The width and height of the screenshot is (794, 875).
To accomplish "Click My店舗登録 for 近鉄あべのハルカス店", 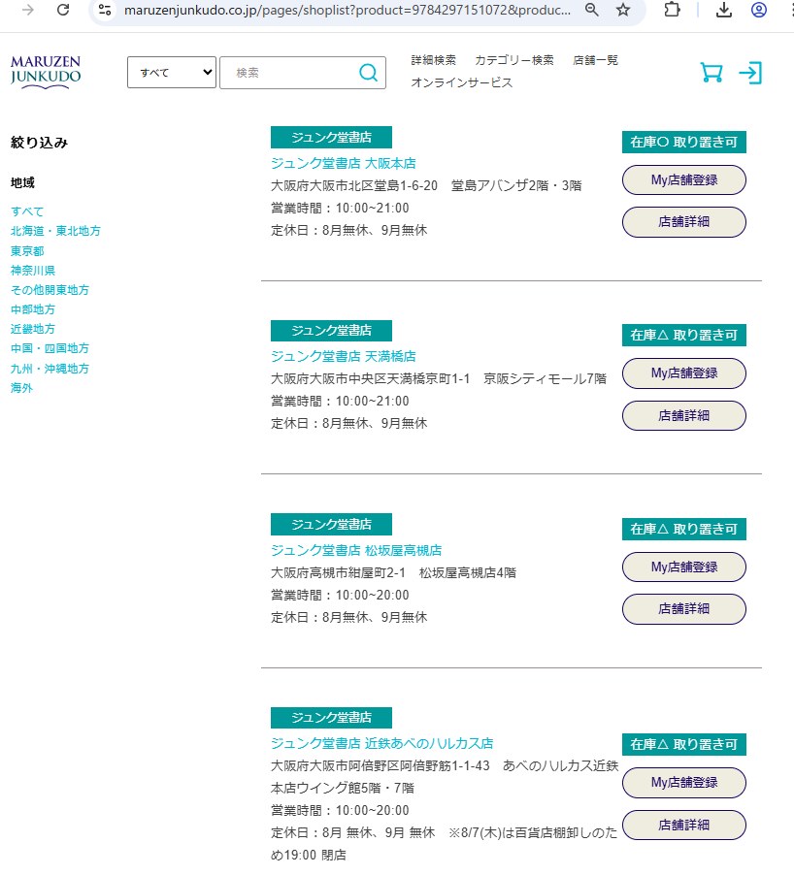I will coord(684,783).
